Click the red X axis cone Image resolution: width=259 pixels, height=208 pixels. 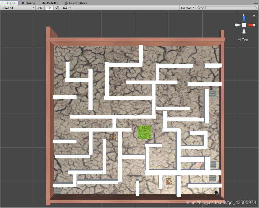pyautogui.click(x=250, y=25)
